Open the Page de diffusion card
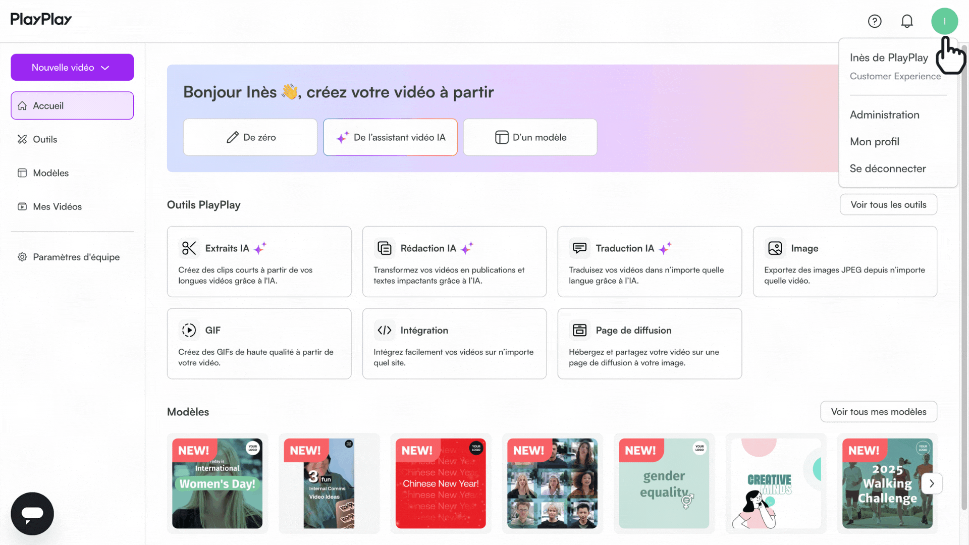 (x=650, y=344)
